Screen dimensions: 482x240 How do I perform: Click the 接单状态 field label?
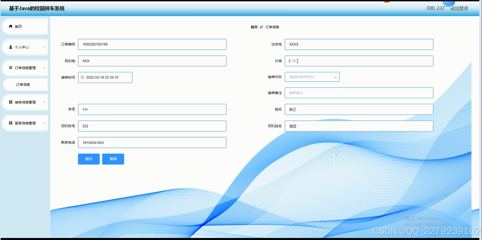pos(275,77)
